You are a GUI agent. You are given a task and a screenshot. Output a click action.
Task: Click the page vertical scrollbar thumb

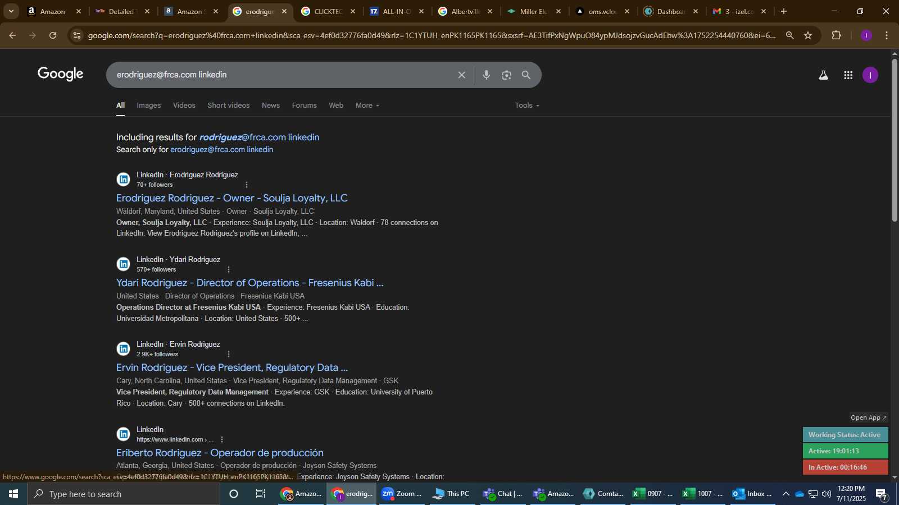click(x=895, y=139)
